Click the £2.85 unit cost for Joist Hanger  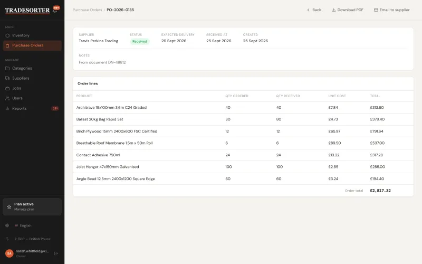[333, 167]
